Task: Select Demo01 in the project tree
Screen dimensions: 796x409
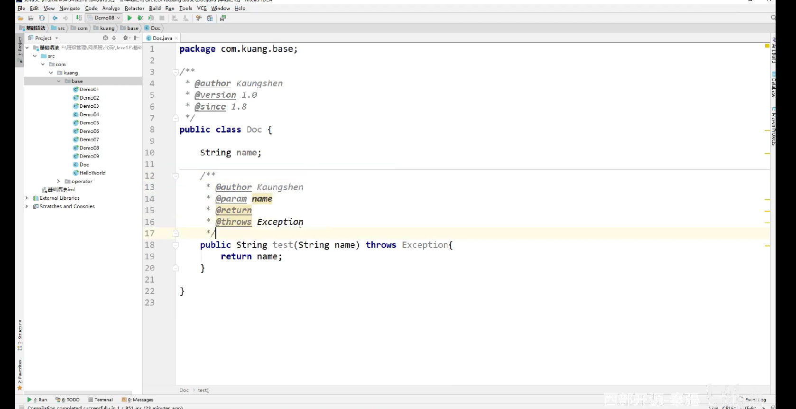Action: coord(86,89)
